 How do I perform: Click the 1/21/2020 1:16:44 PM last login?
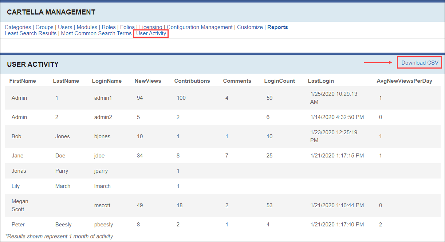click(337, 205)
